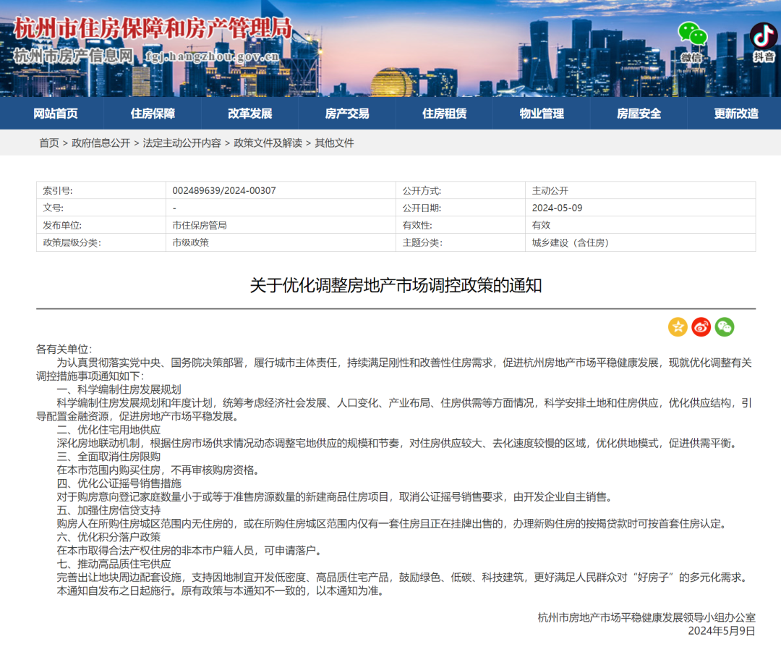Share the notice using the green WeChat icon
This screenshot has width=781, height=647.
click(x=723, y=327)
